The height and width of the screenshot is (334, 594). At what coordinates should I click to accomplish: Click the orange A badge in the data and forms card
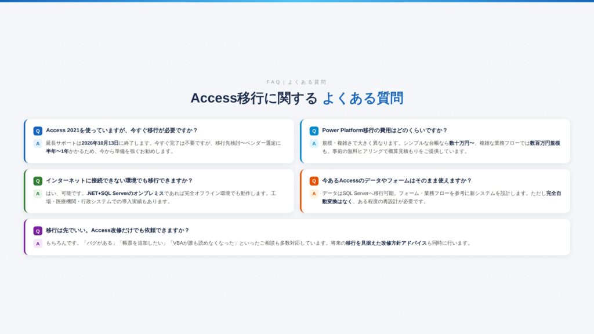(313, 193)
